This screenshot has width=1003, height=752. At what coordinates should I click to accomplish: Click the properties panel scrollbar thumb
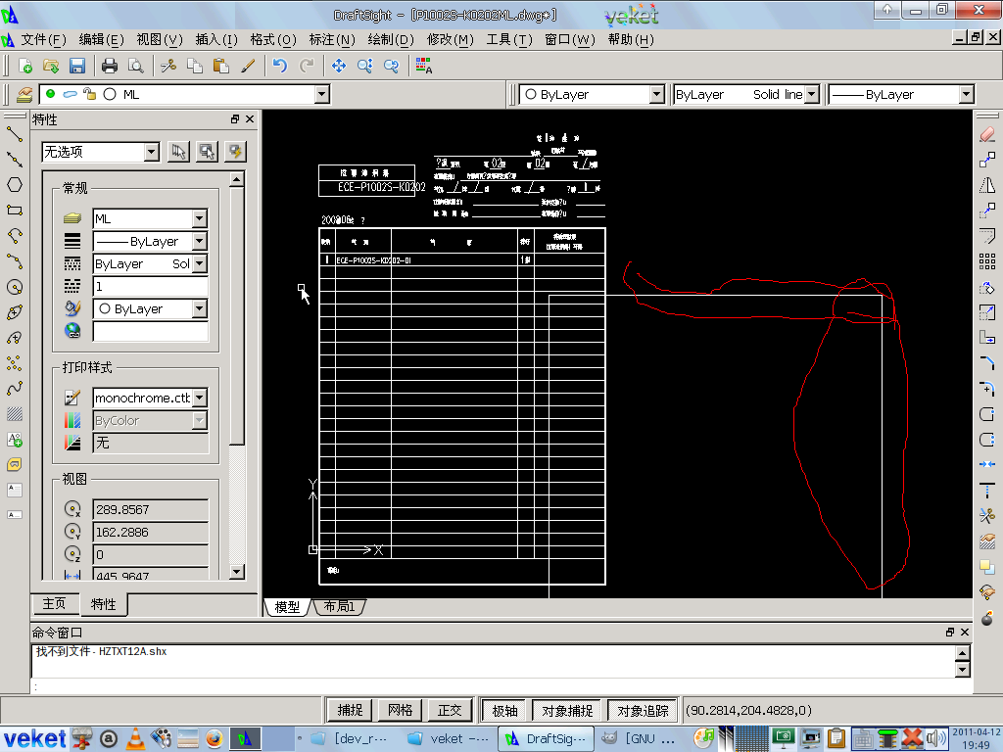(x=237, y=315)
